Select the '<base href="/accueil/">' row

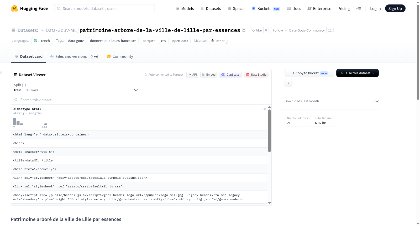point(139,169)
